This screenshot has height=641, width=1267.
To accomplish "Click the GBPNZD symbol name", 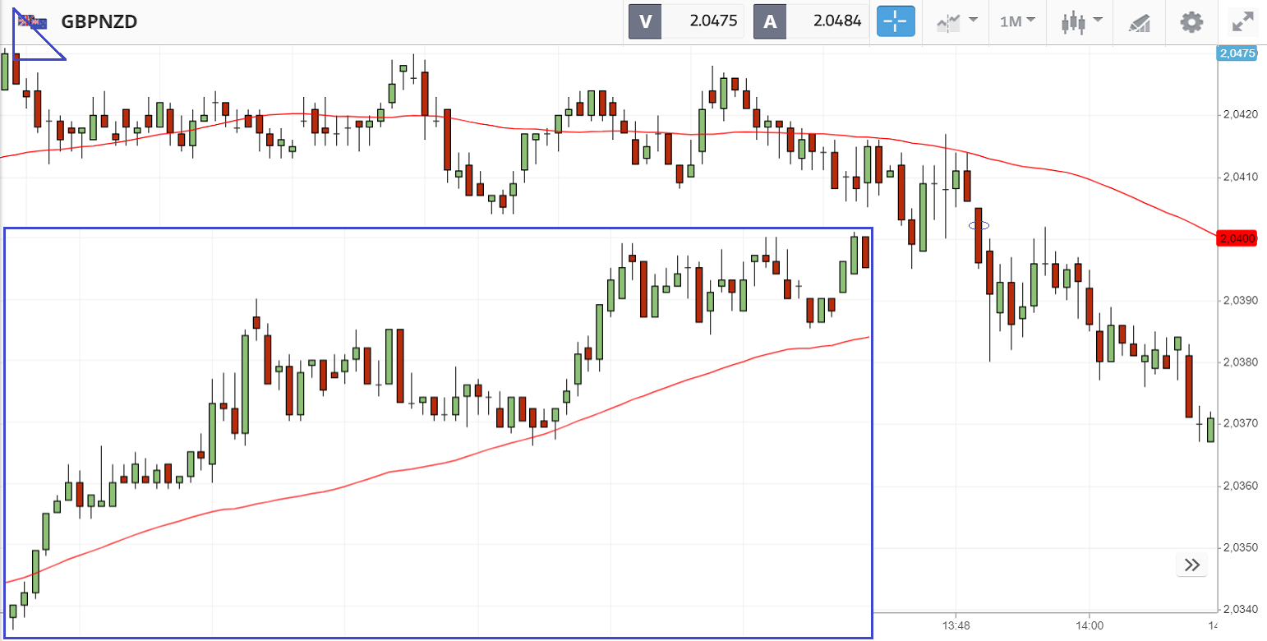I will click(99, 21).
